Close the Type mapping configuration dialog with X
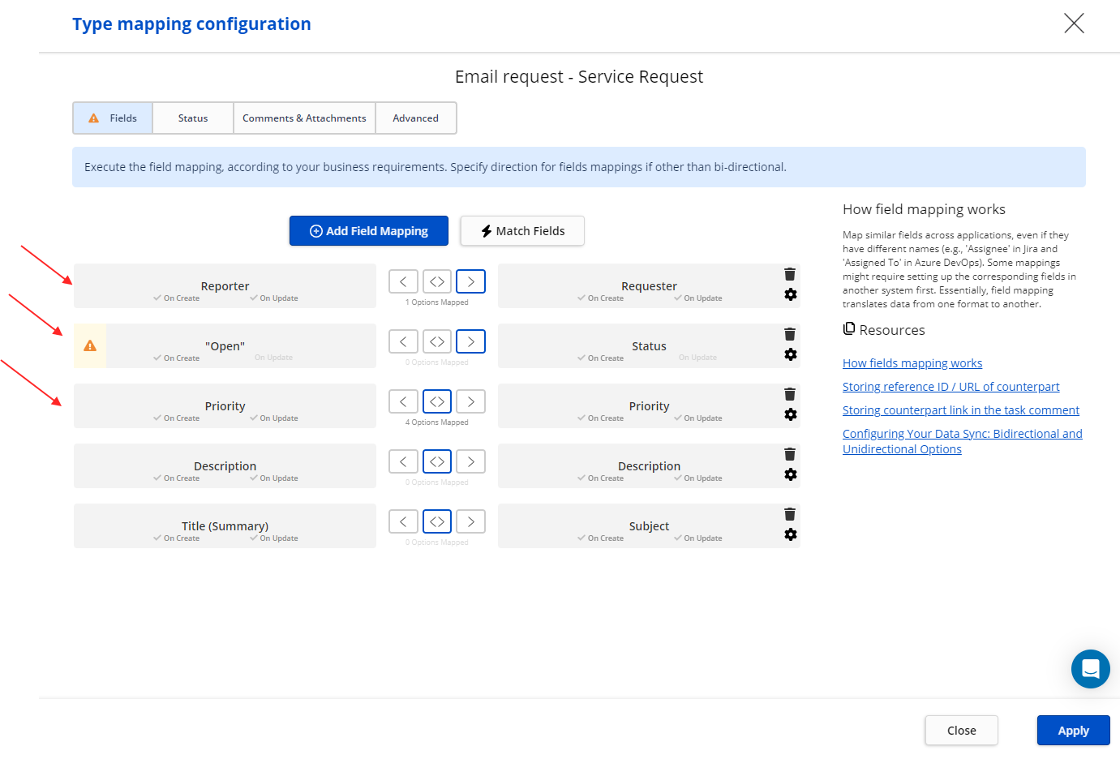The width and height of the screenshot is (1120, 759). click(1074, 23)
